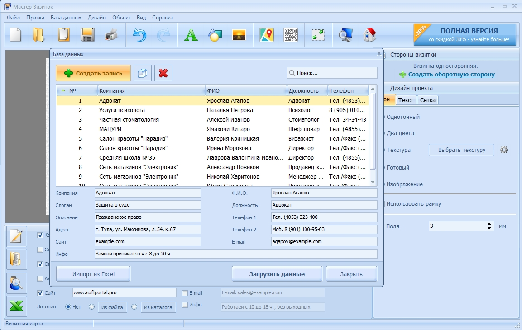Image resolution: width=522 pixels, height=330 pixels.
Task: Enable the E-mail checkbox
Action: pos(185,293)
